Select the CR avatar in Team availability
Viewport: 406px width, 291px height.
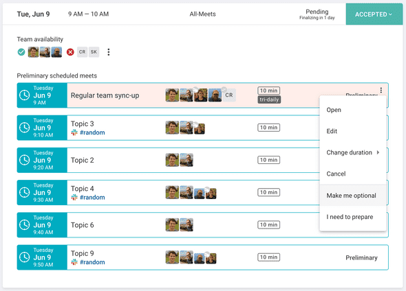[x=82, y=52]
